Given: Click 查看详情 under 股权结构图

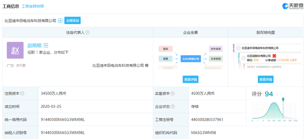Looking at the screenshot, I should (265, 79).
